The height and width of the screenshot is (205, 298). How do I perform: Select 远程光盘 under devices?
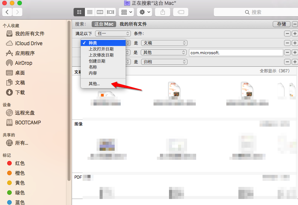click(x=20, y=113)
